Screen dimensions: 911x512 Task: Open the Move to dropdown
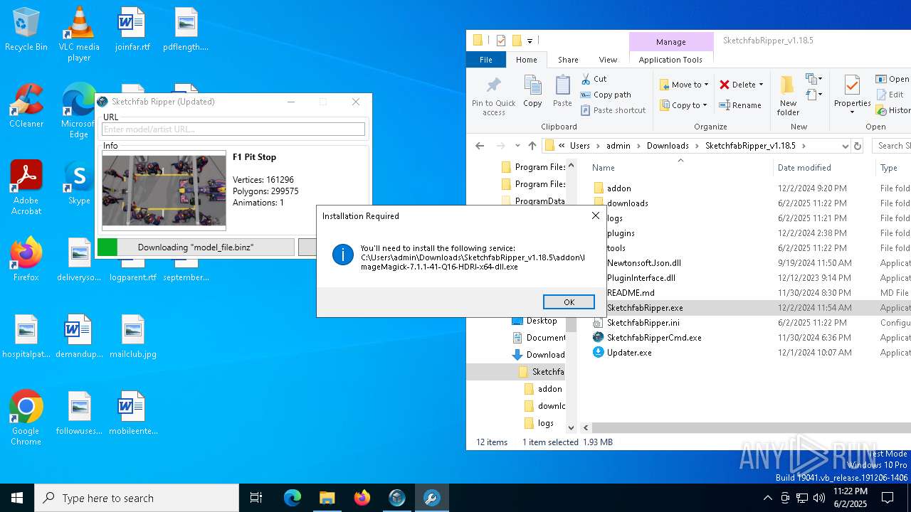684,85
